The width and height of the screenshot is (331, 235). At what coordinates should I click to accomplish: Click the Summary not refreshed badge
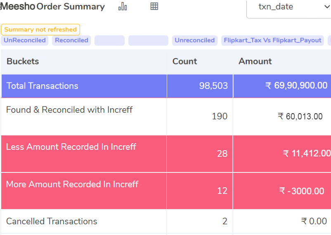40,30
